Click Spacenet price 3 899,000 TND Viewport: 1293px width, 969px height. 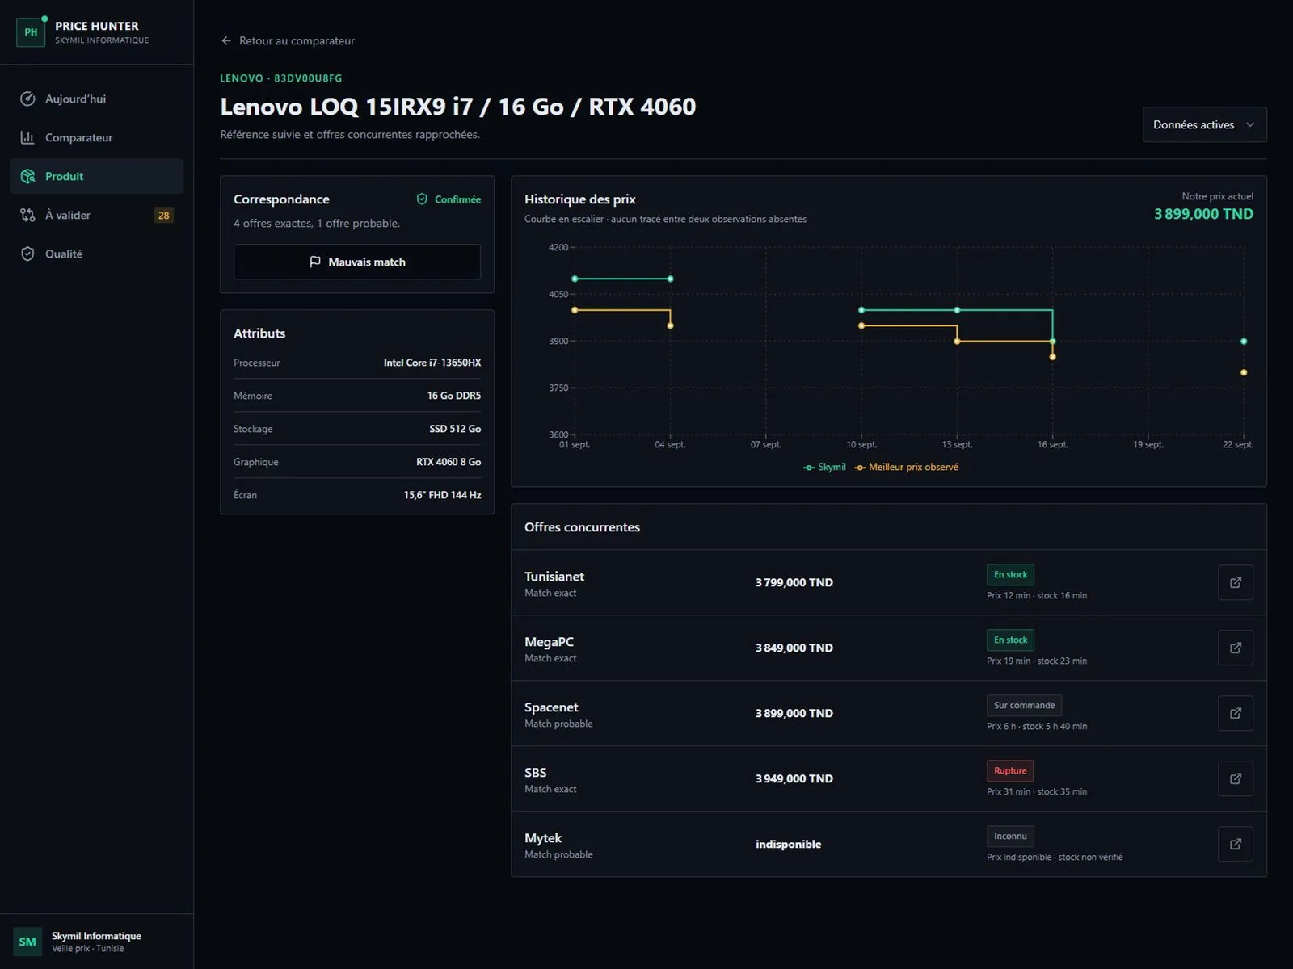pos(794,713)
